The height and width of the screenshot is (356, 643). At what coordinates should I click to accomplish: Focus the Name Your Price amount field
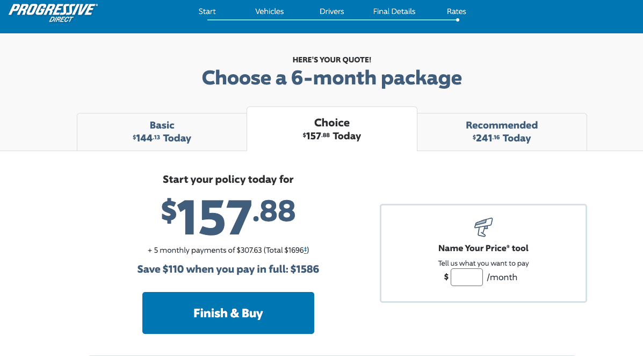click(466, 277)
